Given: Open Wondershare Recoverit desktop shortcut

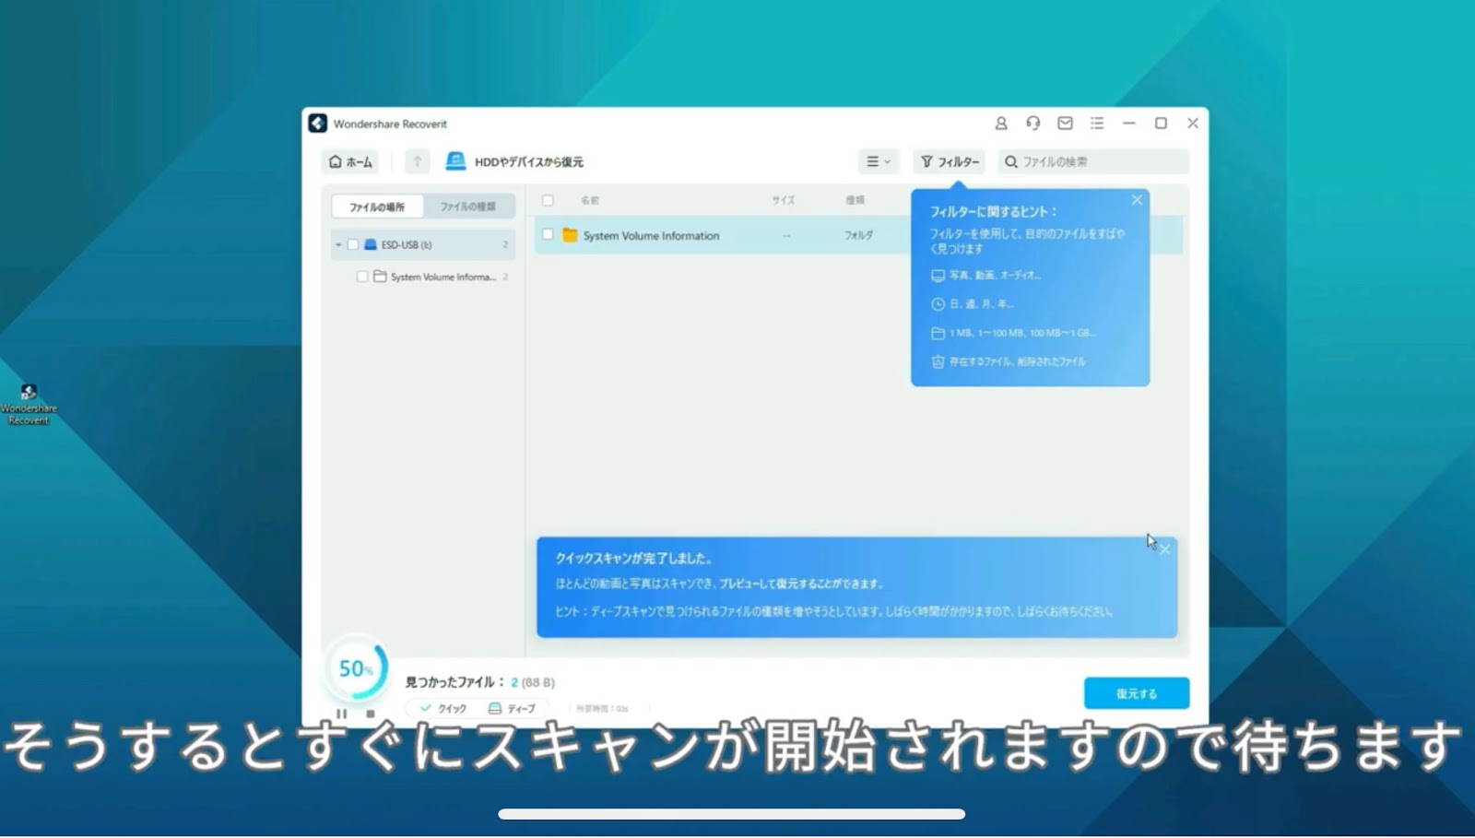Looking at the screenshot, I should pyautogui.click(x=29, y=405).
